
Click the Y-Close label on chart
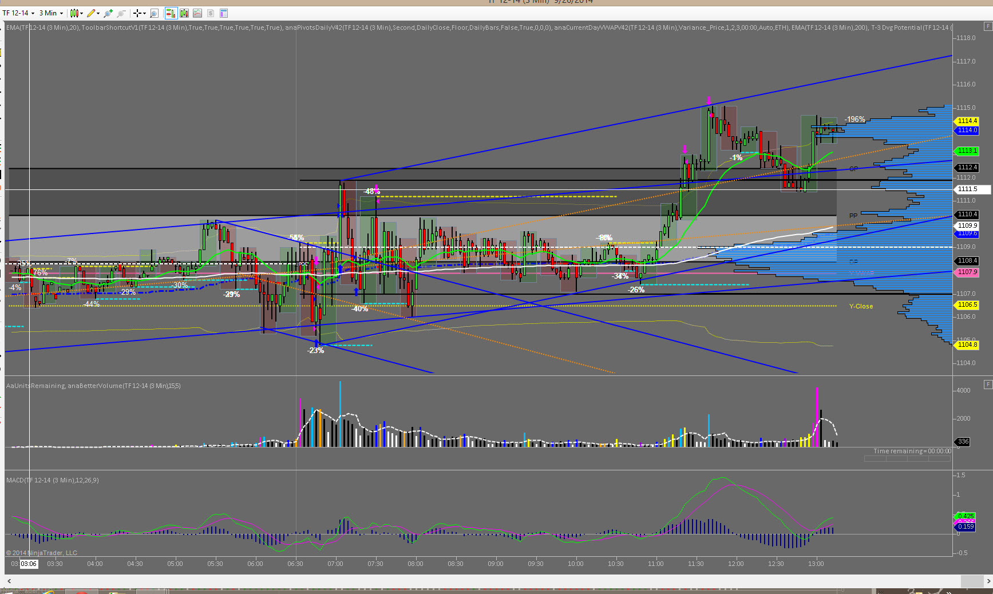point(861,306)
